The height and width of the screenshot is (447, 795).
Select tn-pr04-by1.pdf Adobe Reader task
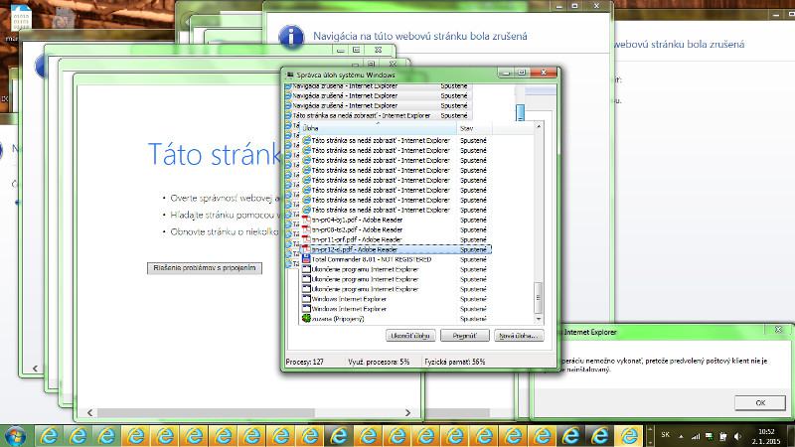click(396, 220)
